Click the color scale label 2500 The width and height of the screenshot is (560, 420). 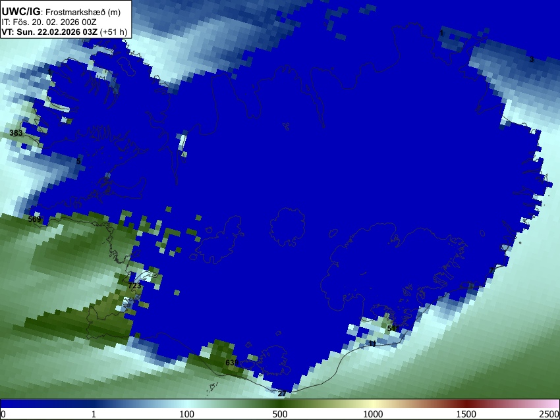click(549, 414)
